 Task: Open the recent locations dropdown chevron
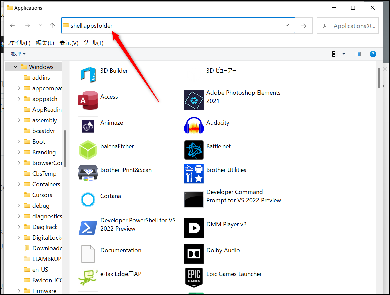40,25
